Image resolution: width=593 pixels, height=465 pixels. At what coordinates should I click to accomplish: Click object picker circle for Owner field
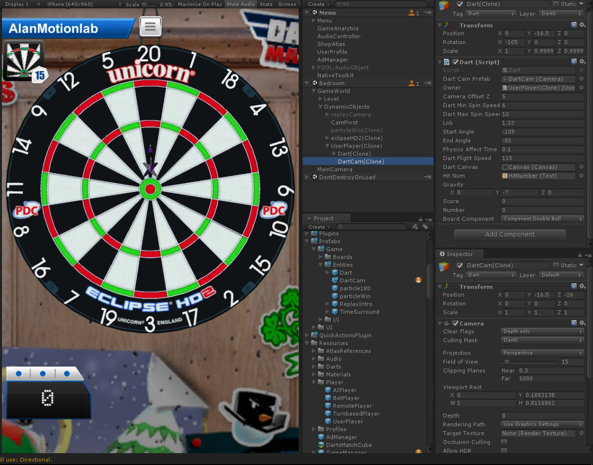581,88
